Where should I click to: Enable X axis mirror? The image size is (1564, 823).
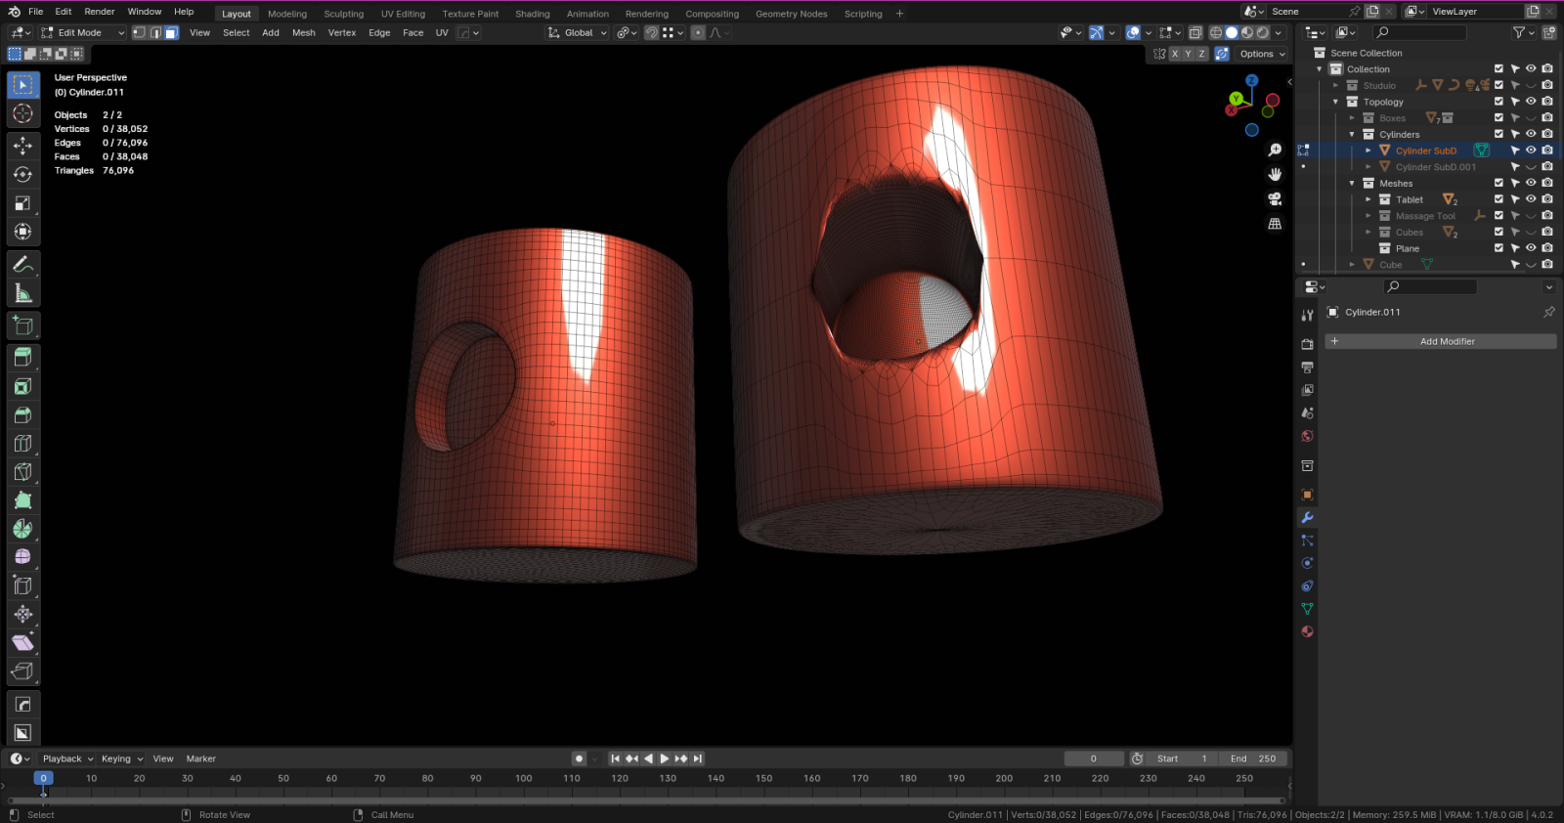[1175, 54]
